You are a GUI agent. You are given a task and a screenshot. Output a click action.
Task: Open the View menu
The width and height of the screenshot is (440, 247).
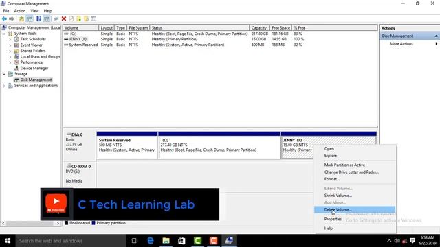(x=34, y=11)
